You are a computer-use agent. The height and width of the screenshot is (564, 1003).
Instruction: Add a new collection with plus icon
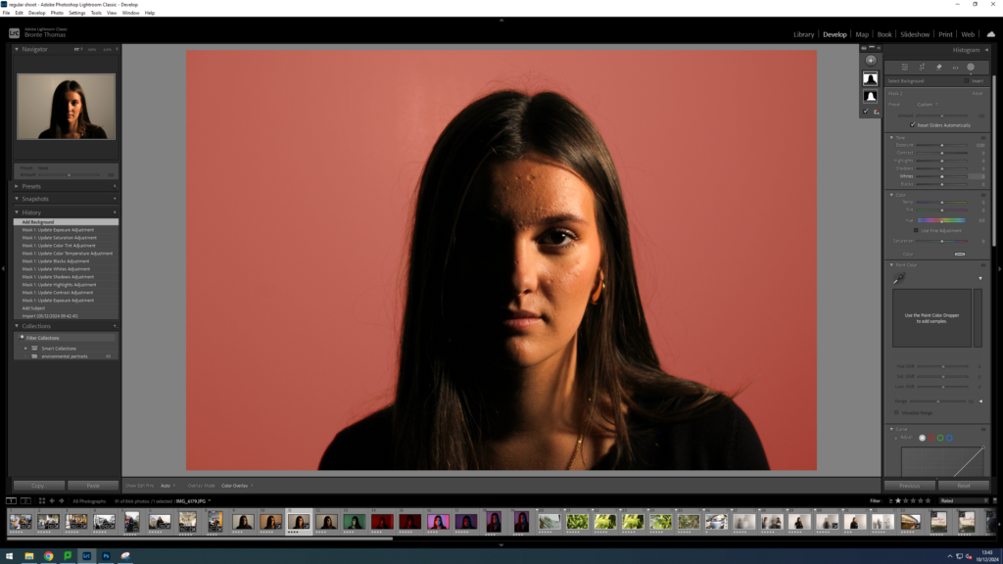click(116, 326)
